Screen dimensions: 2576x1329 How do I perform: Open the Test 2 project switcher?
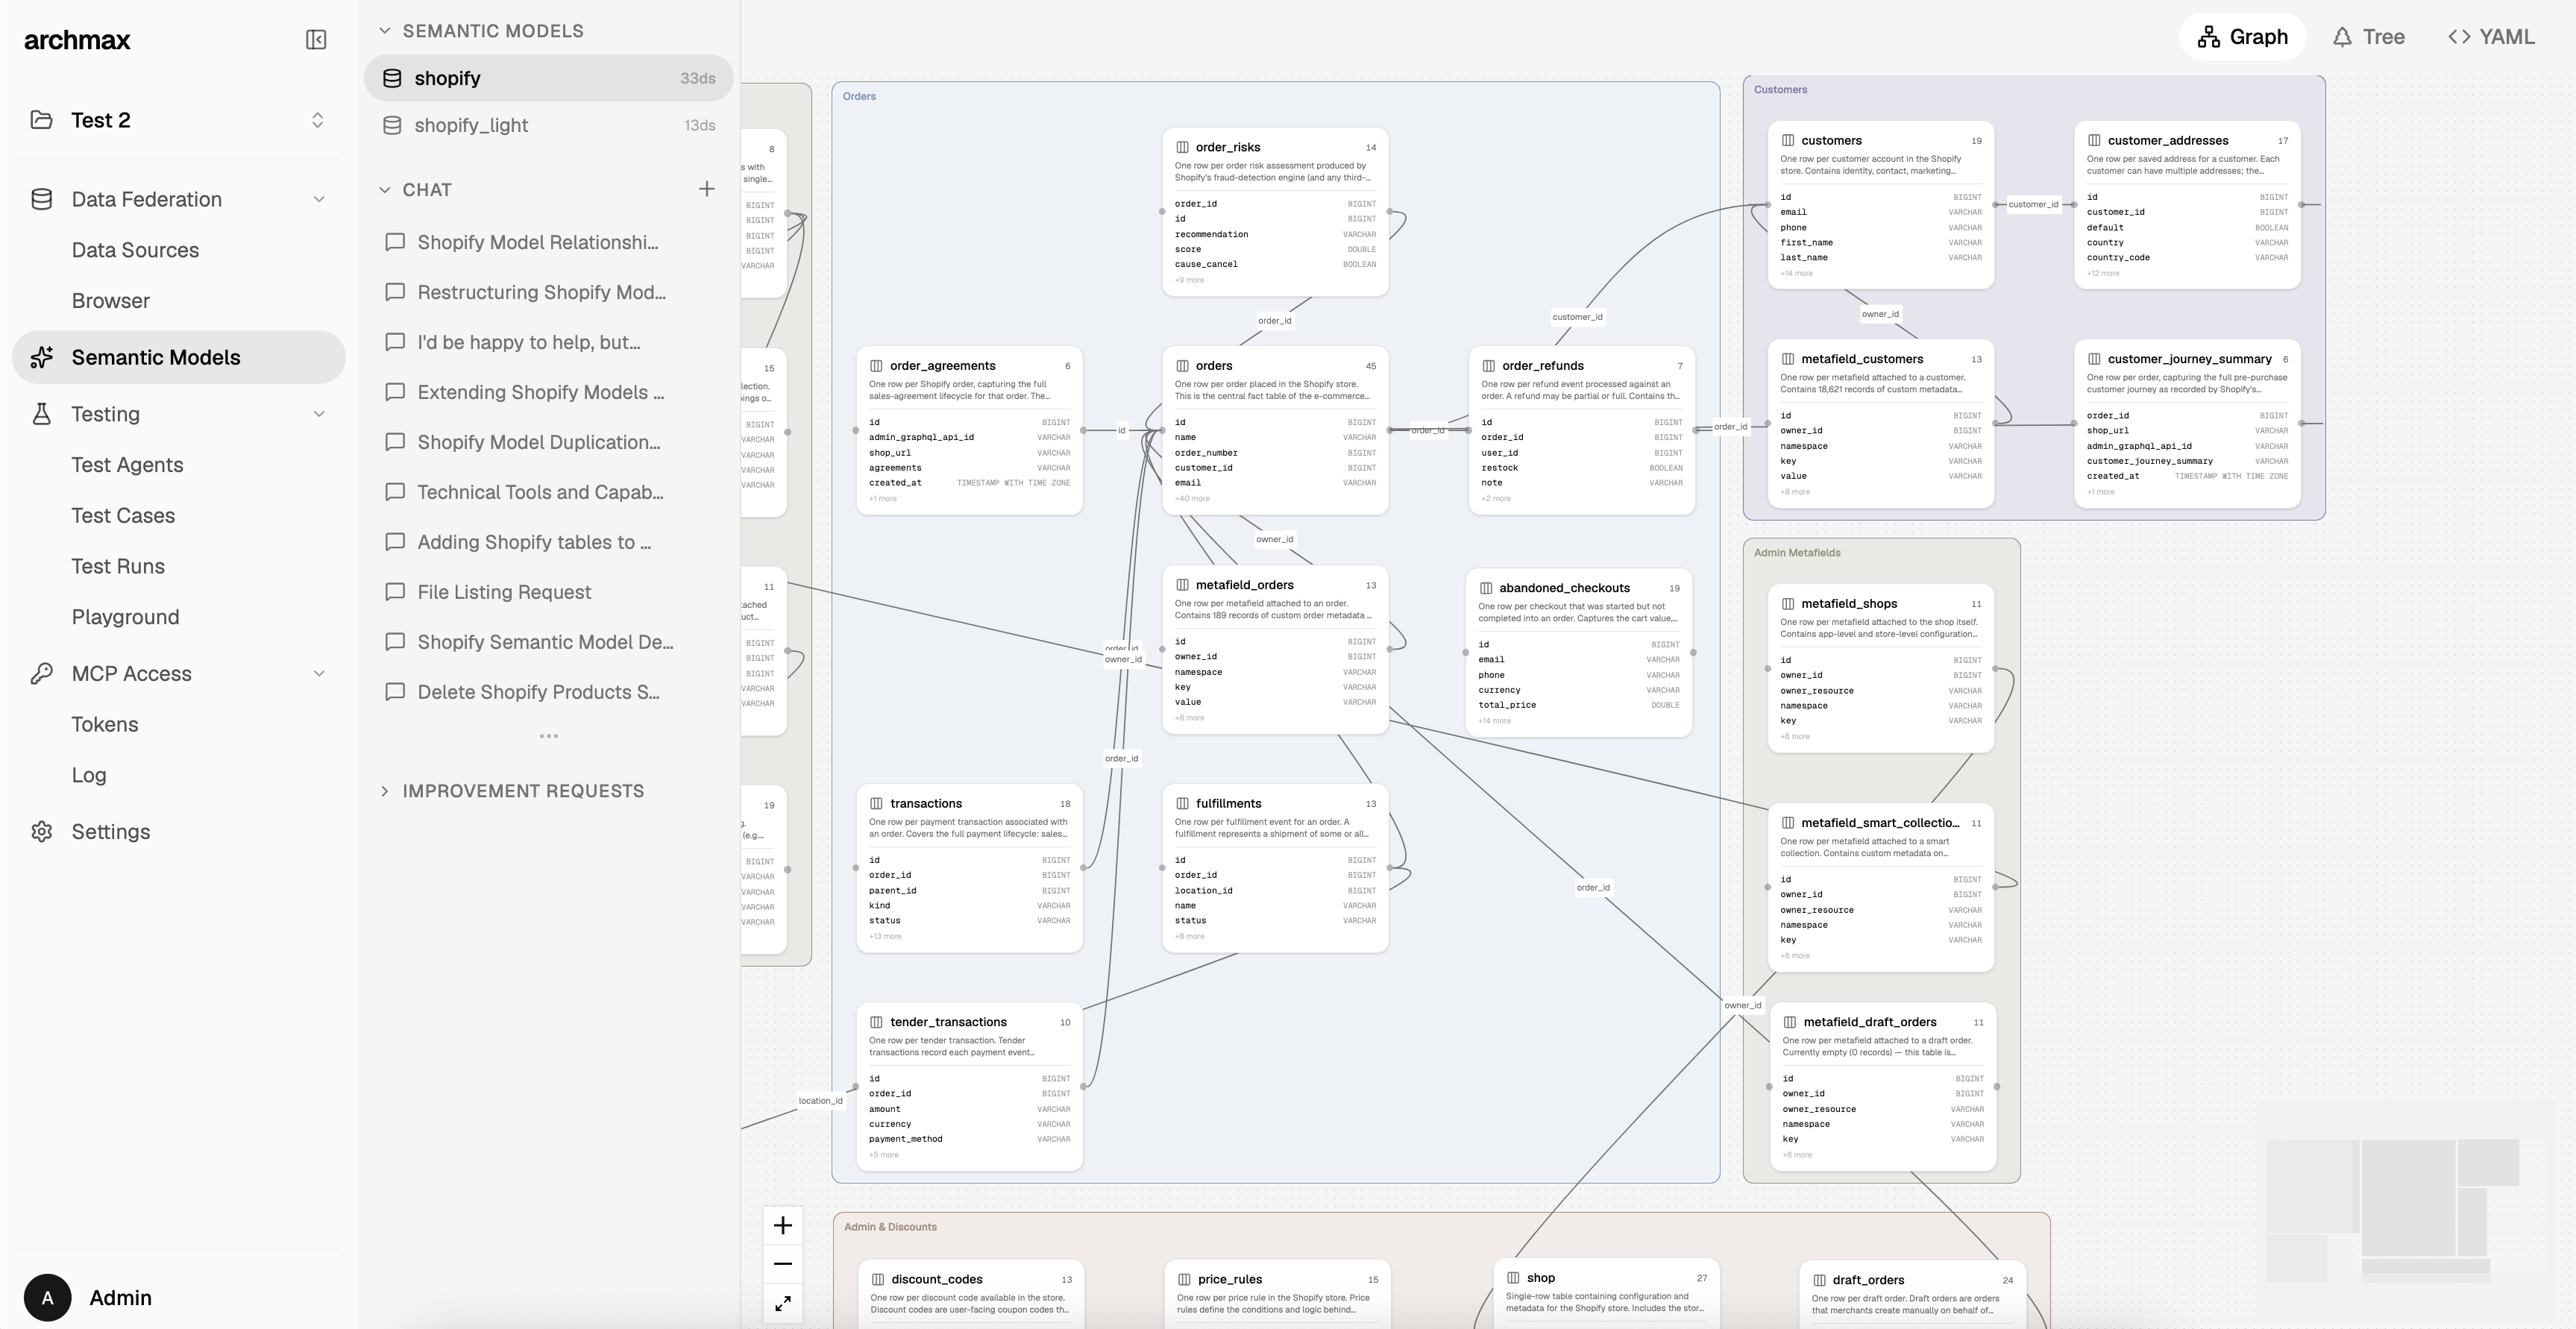[316, 120]
